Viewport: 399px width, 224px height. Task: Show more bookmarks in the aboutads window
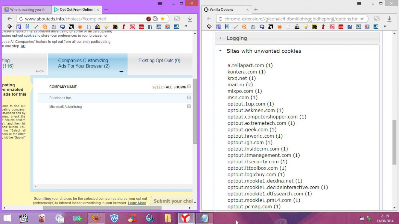186,26
